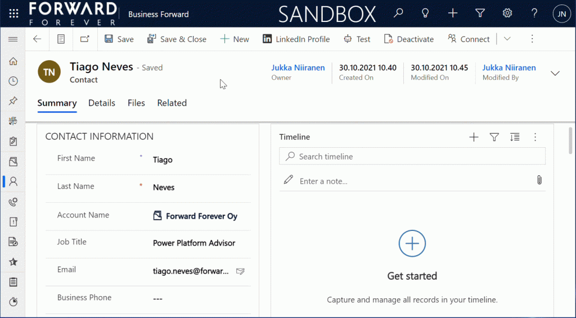
Task: Open the Connect dropdown arrow
Action: coord(507,39)
